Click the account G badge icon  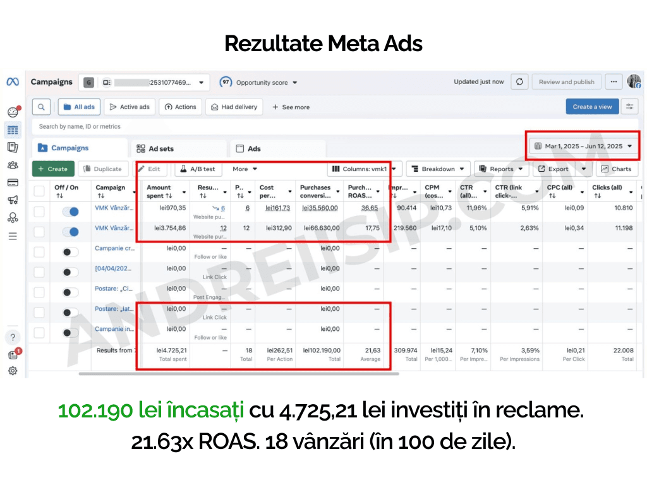click(88, 83)
